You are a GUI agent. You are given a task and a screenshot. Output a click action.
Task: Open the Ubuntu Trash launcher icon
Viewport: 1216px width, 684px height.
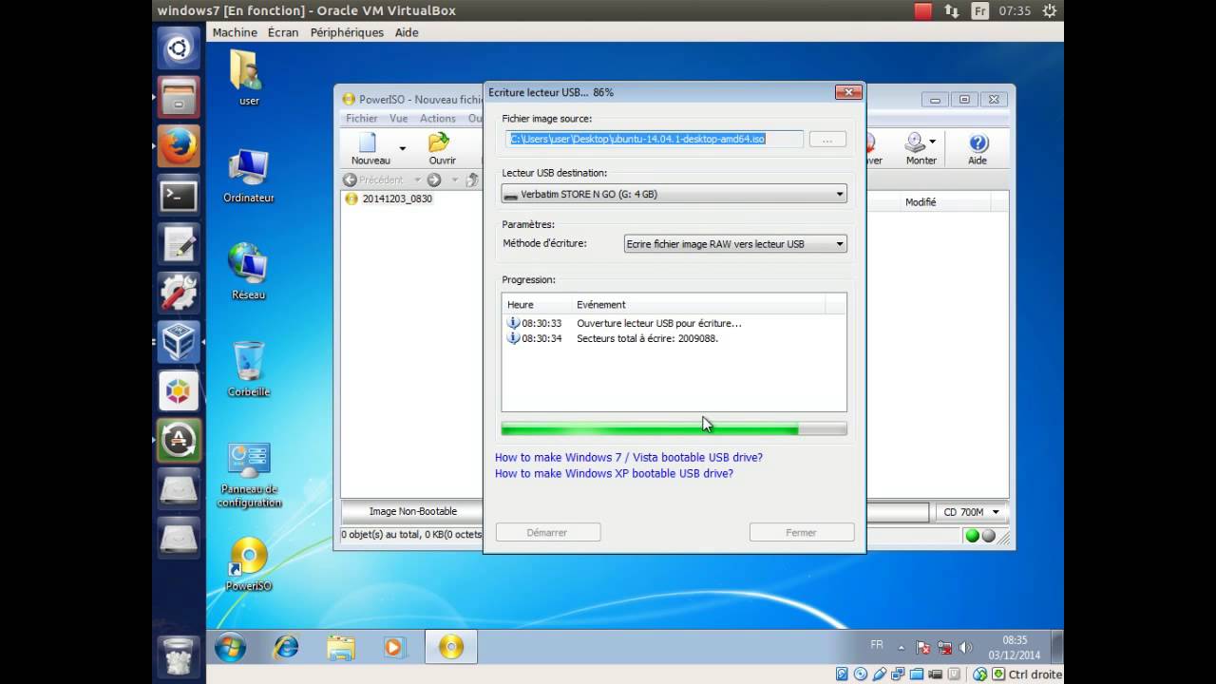pos(179,655)
